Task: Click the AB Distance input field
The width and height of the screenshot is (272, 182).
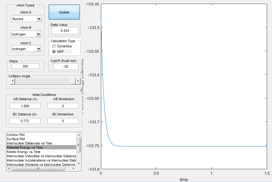Action: coord(25,106)
